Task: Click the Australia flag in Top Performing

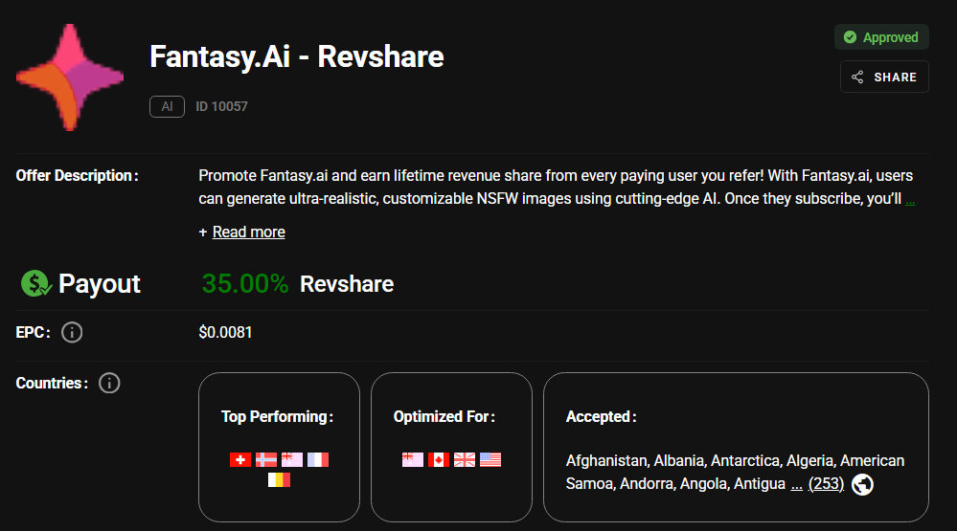Action: pyautogui.click(x=292, y=459)
